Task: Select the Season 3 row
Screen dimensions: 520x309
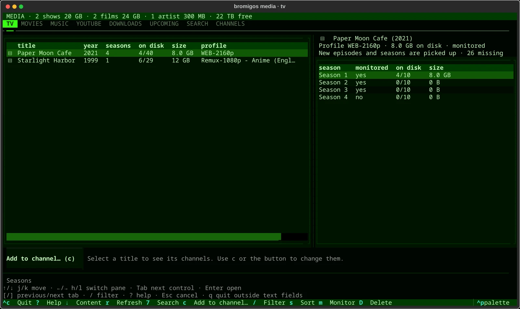Action: click(416, 90)
